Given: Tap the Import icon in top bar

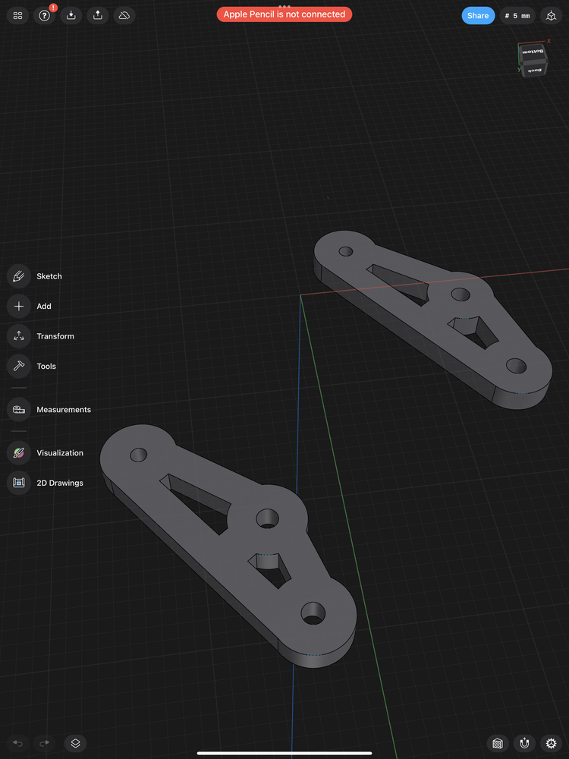Looking at the screenshot, I should pyautogui.click(x=71, y=15).
